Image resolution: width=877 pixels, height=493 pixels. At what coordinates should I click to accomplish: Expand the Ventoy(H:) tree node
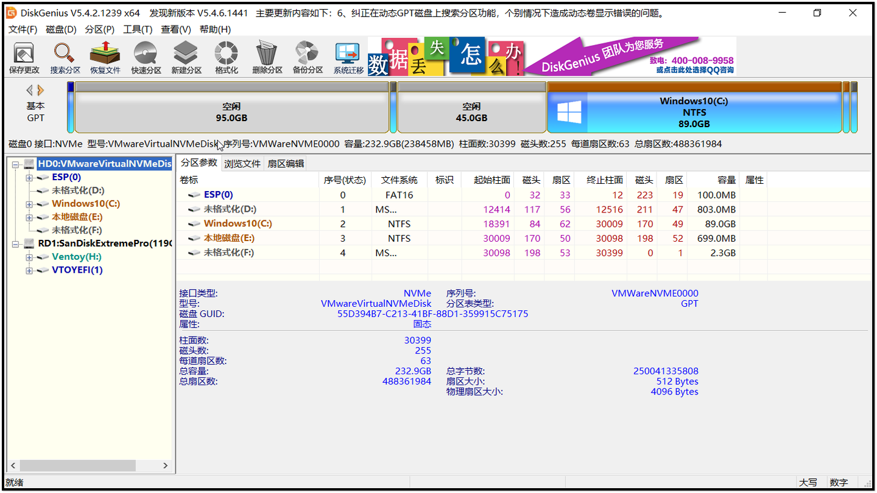pos(29,257)
